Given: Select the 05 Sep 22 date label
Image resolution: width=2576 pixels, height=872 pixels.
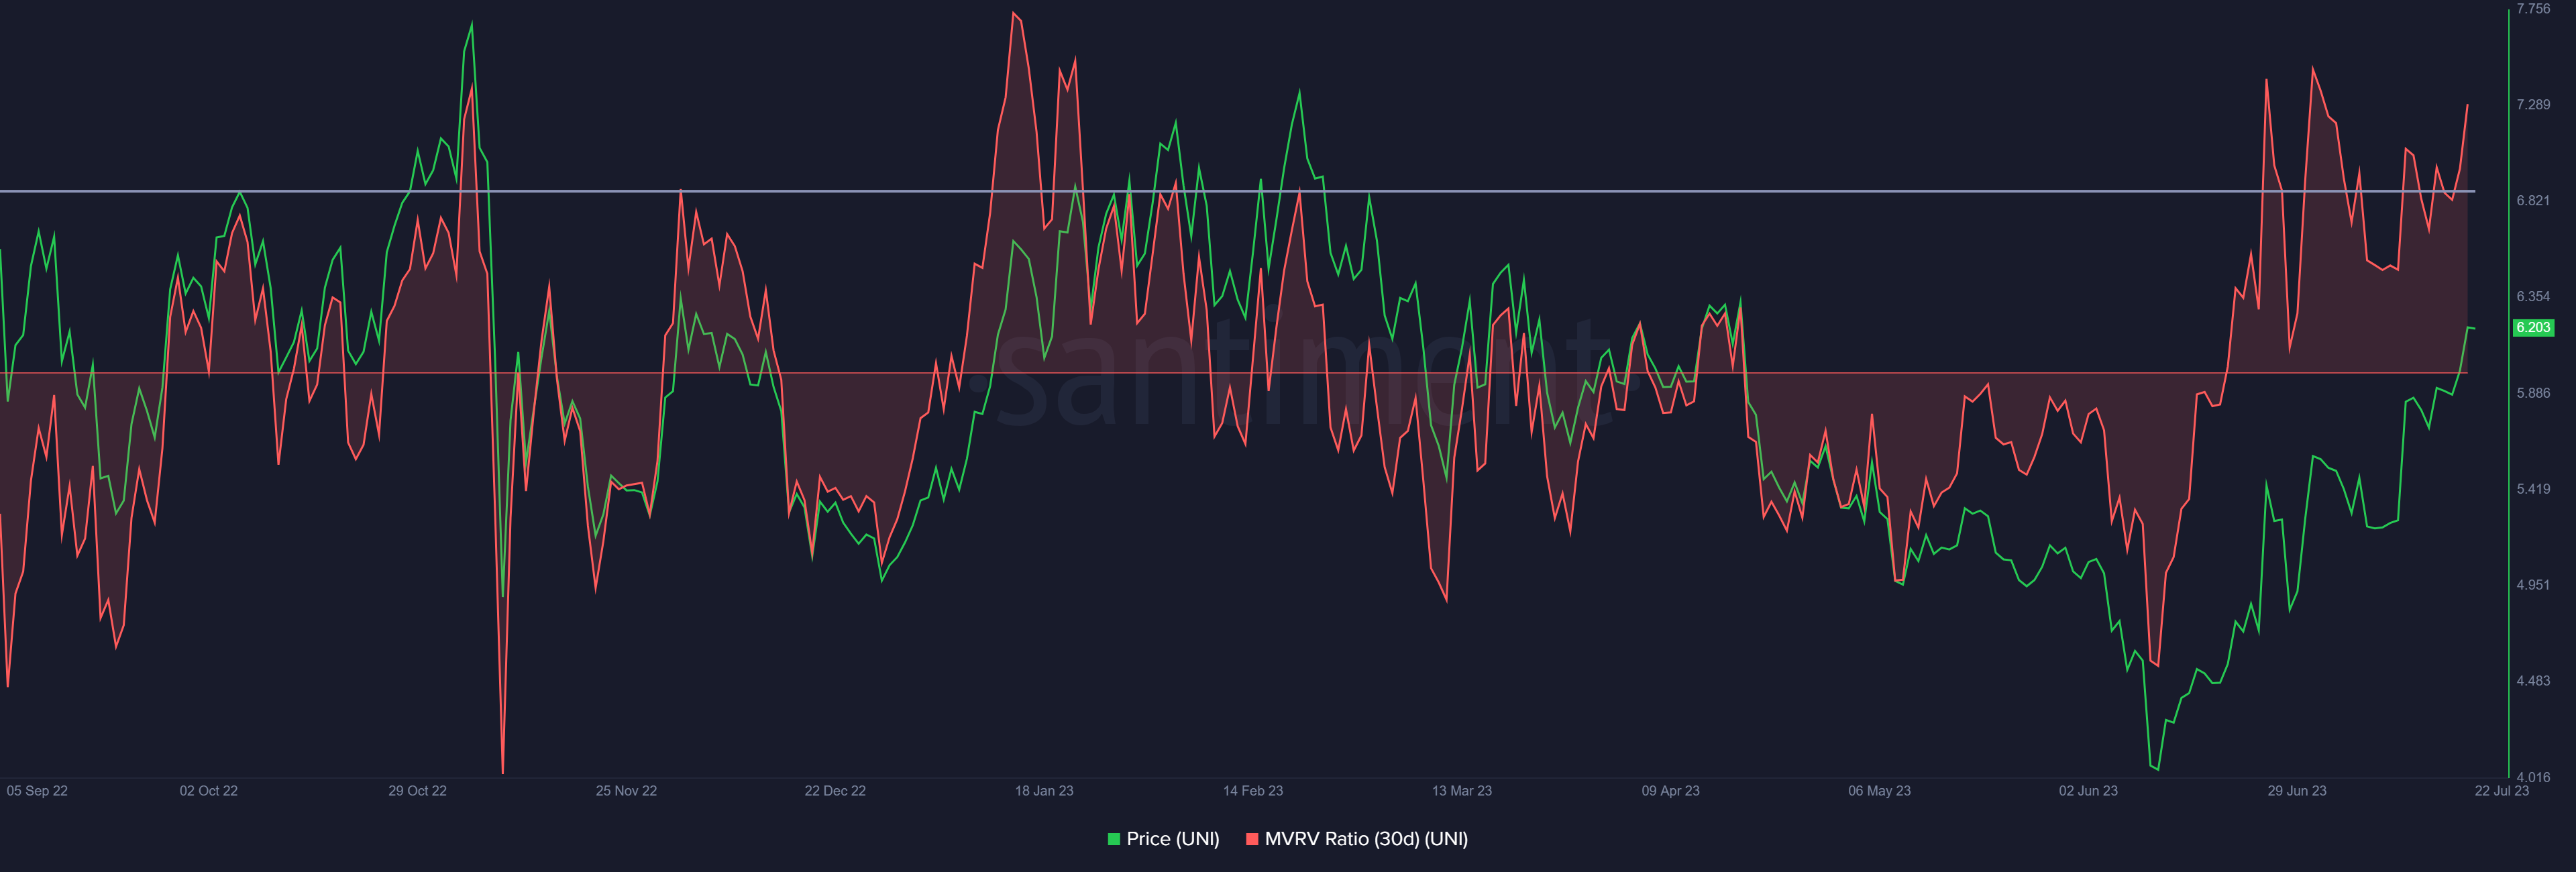Looking at the screenshot, I should 37,791.
